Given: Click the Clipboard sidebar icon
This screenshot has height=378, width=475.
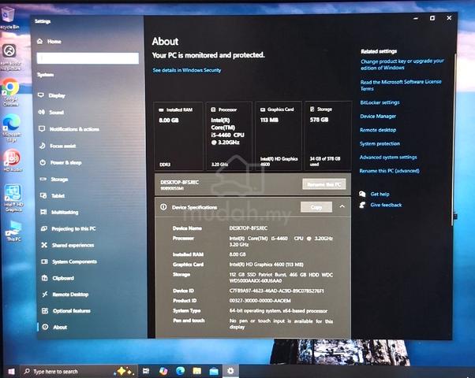Looking at the screenshot, I should click(44, 278).
